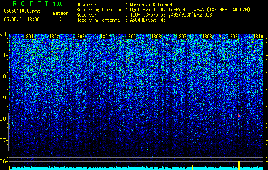The image size is (268, 170).
Task: Click the 1801 time marker
Action: click(x=29, y=37)
